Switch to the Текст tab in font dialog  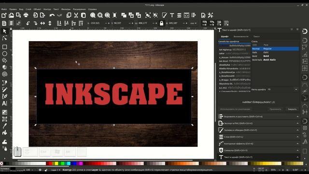(x=256, y=37)
